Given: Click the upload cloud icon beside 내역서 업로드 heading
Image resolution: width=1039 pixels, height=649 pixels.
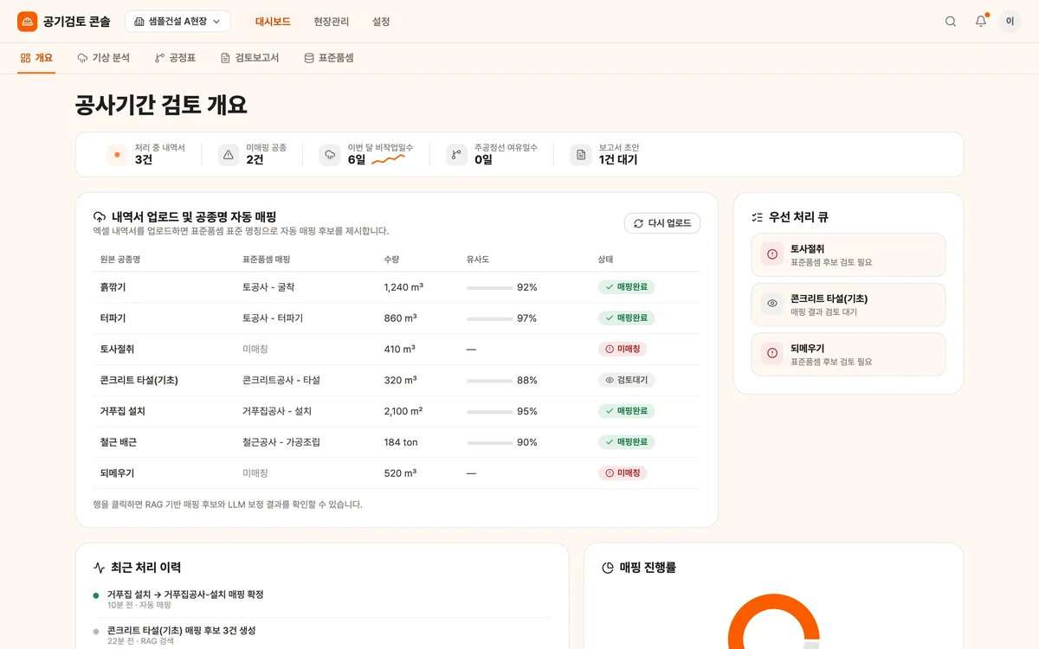Looking at the screenshot, I should [100, 217].
